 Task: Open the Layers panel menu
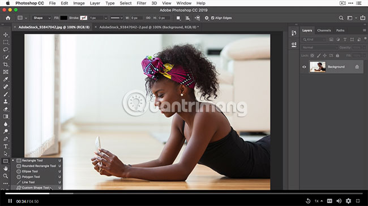(364, 30)
